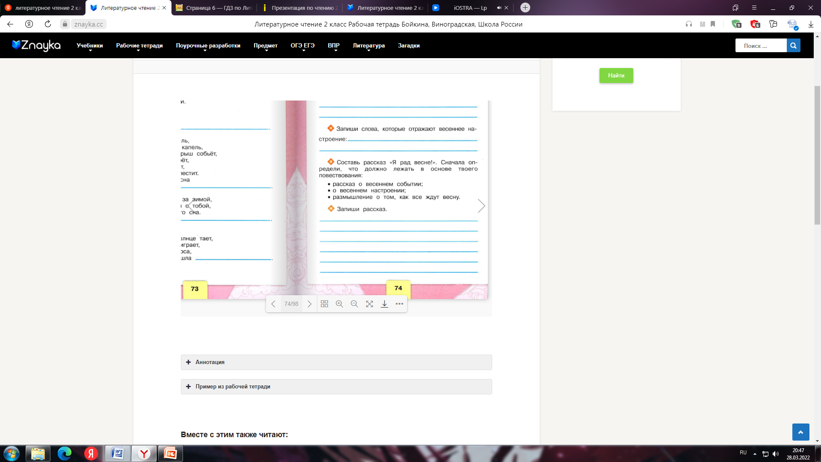821x462 pixels.
Task: Go back in browser history
Action: [10, 24]
